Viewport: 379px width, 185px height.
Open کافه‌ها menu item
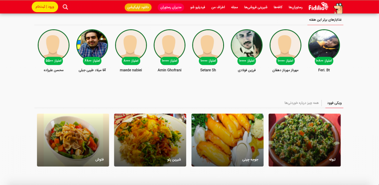(278, 7)
